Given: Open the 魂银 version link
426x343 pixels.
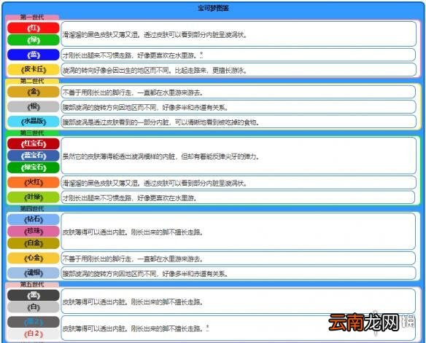Looking at the screenshot, I should [x=34, y=273].
